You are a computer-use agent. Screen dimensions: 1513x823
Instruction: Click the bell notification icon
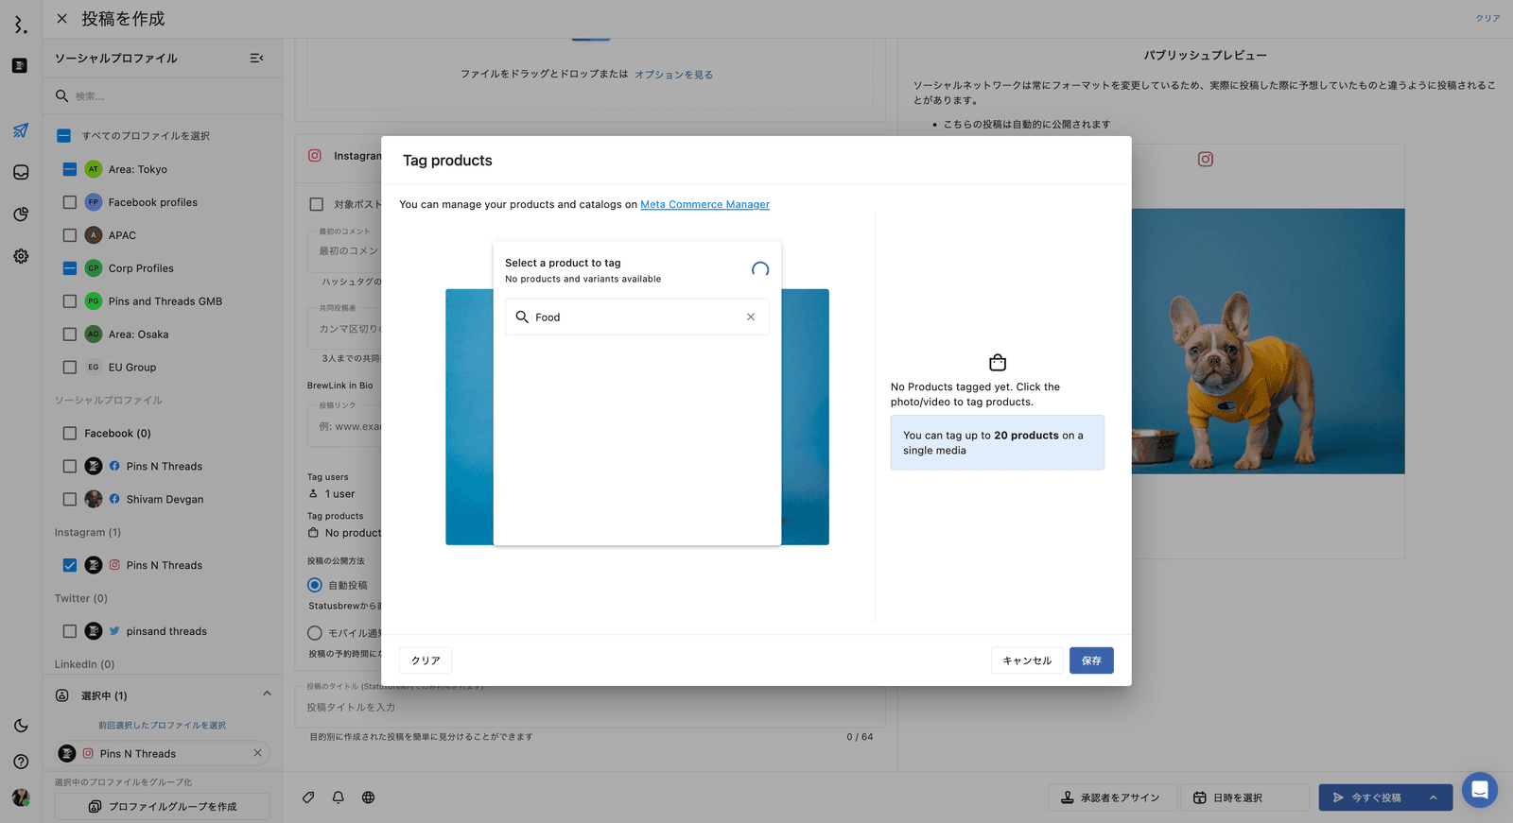[338, 797]
